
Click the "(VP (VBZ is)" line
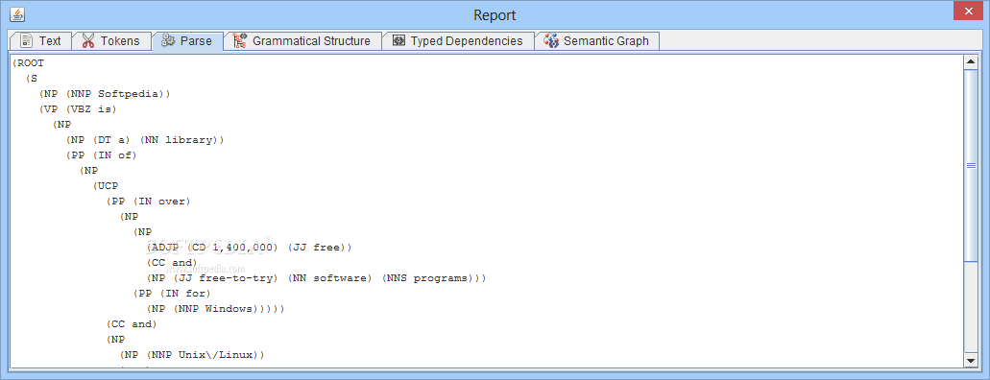(79, 109)
